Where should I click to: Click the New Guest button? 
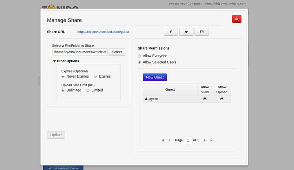[x=154, y=78]
